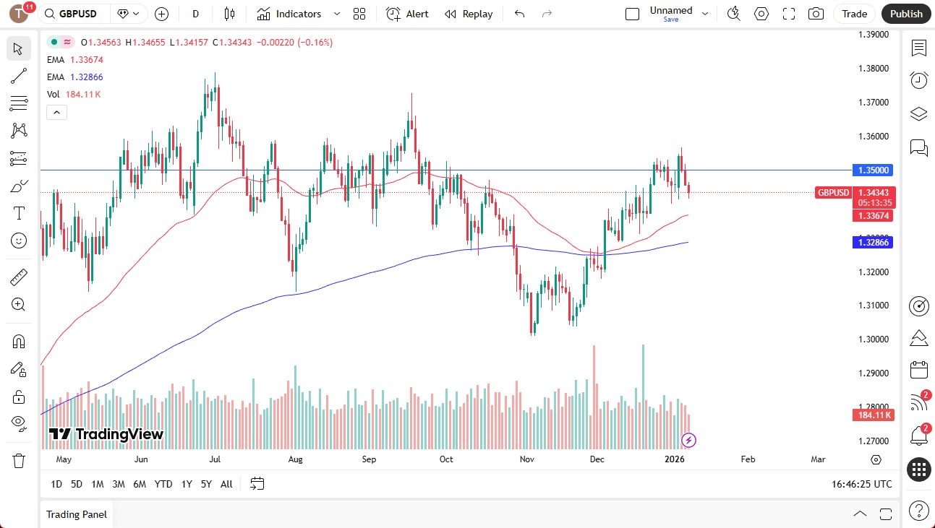Undo the last chart action
This screenshot has width=935, height=528.
519,14
